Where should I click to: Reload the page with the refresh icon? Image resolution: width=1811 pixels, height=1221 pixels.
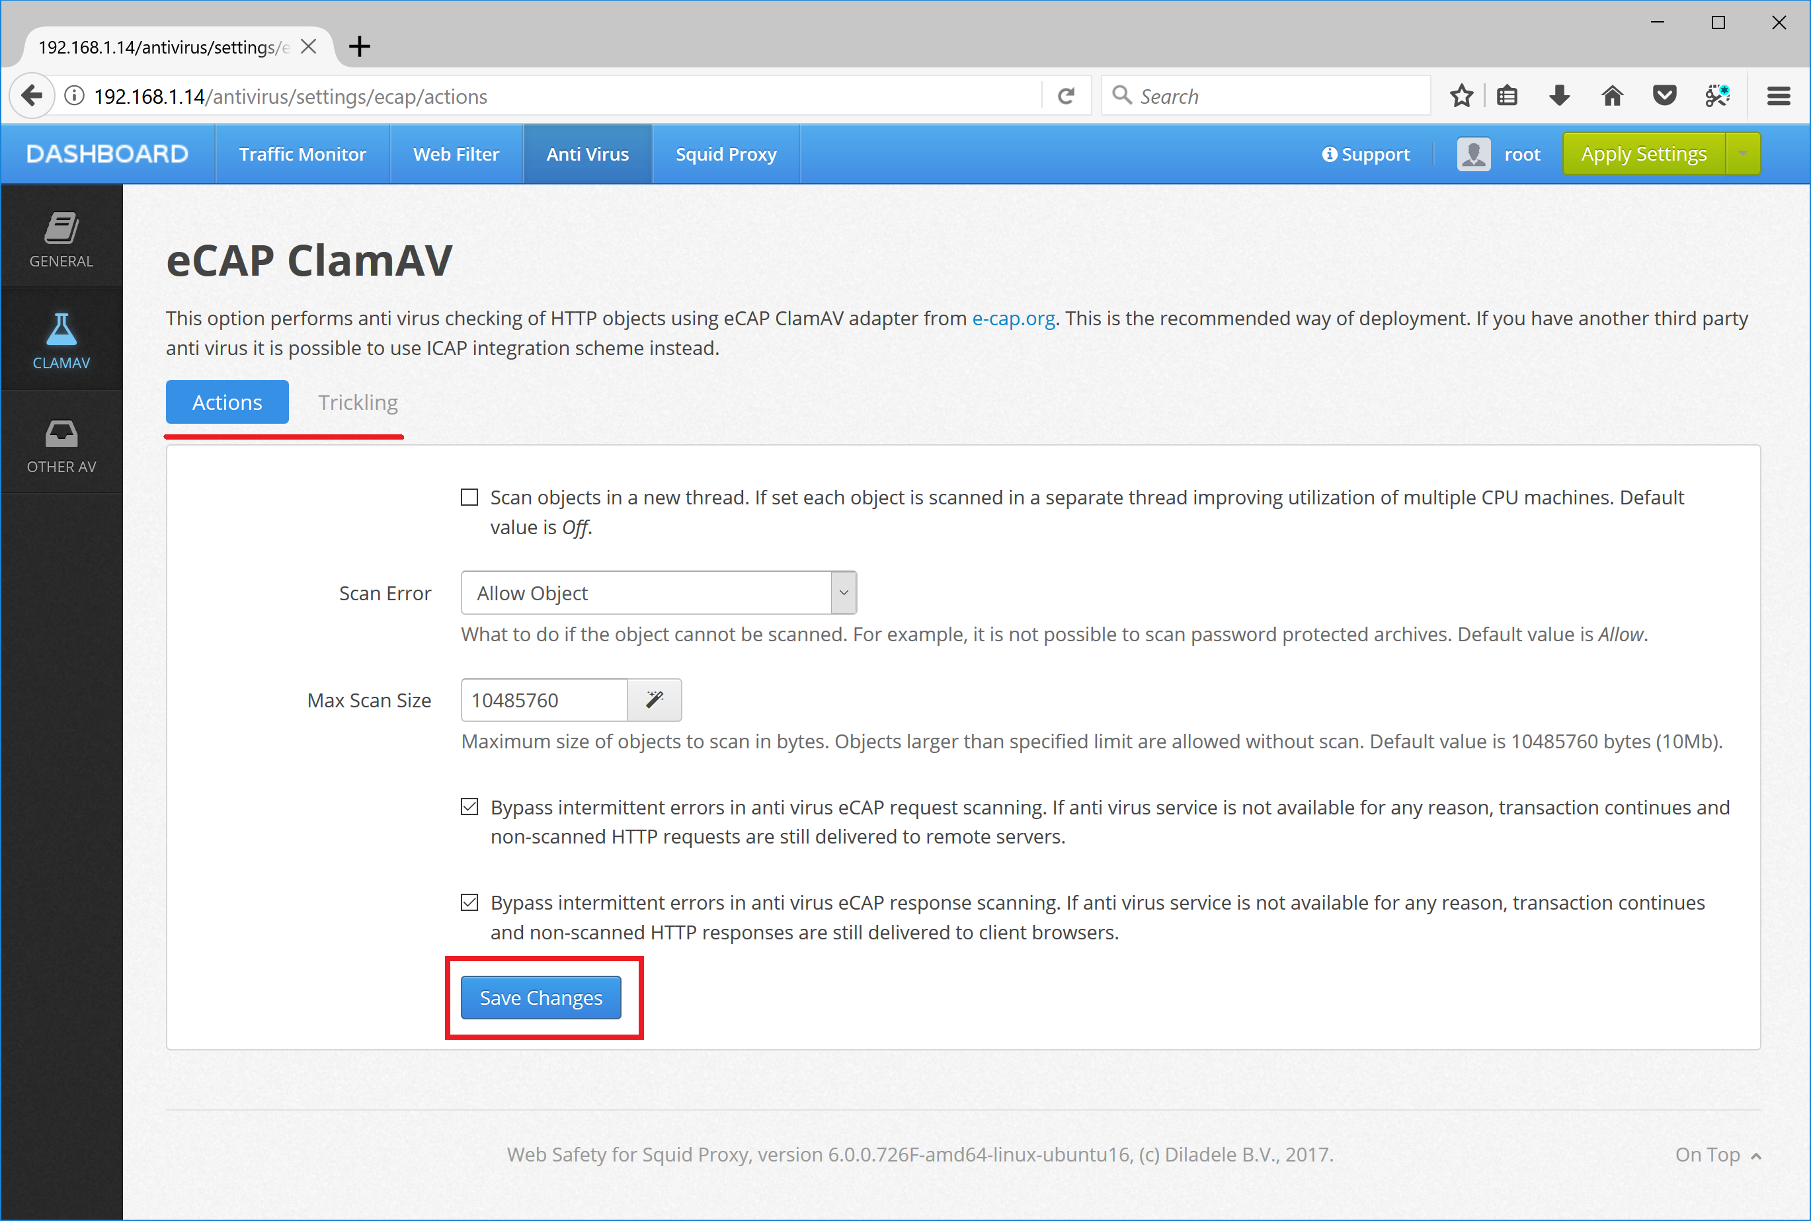[1066, 97]
